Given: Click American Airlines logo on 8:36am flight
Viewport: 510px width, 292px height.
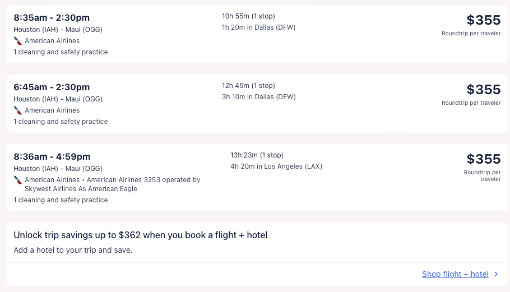Looking at the screenshot, I should point(18,180).
